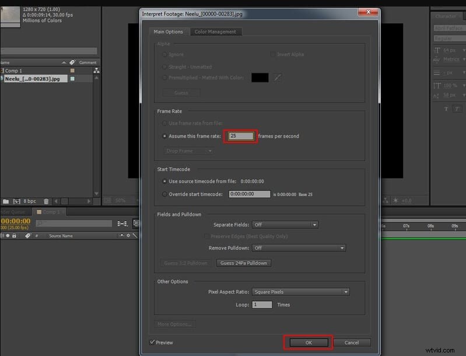Click the vertical scale icon in Character panel

437,86
